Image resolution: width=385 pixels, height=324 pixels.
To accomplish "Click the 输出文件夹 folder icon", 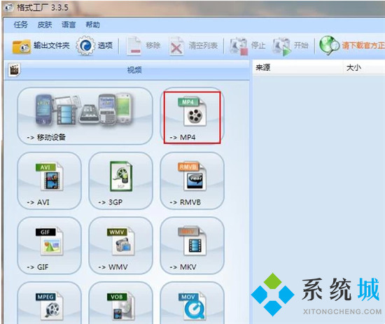I will 22,46.
